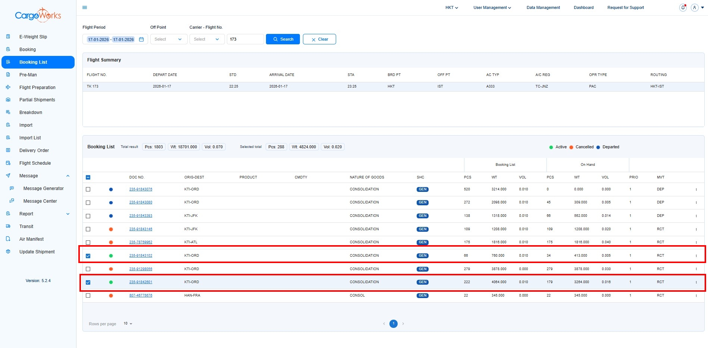Viewport: 708px width, 348px height.
Task: Change Rows per page dropdown
Action: [128, 324]
